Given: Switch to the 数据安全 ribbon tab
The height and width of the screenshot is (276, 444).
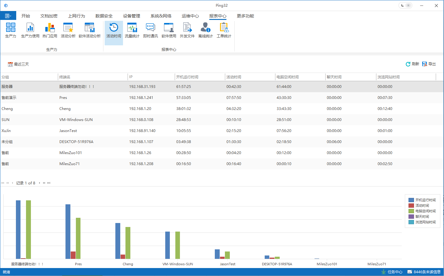Looking at the screenshot, I should tap(104, 16).
